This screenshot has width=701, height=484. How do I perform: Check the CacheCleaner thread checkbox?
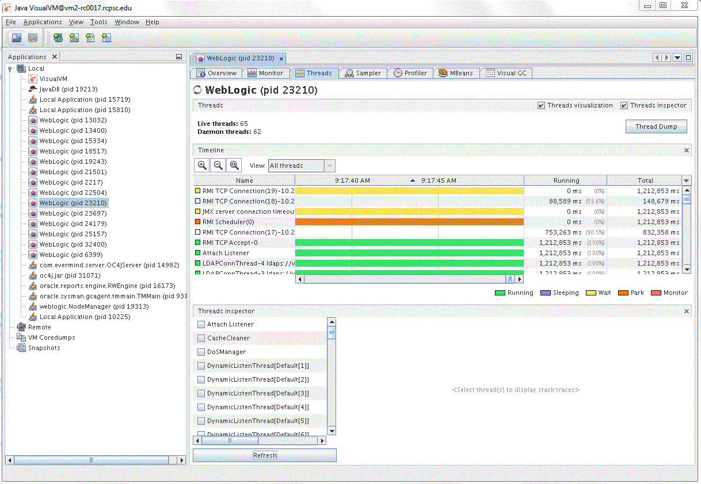[200, 338]
